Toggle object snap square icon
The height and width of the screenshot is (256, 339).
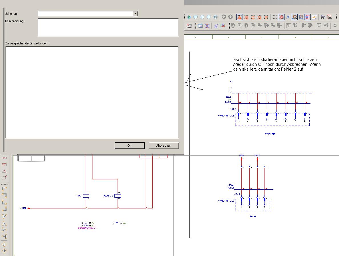pos(288,17)
